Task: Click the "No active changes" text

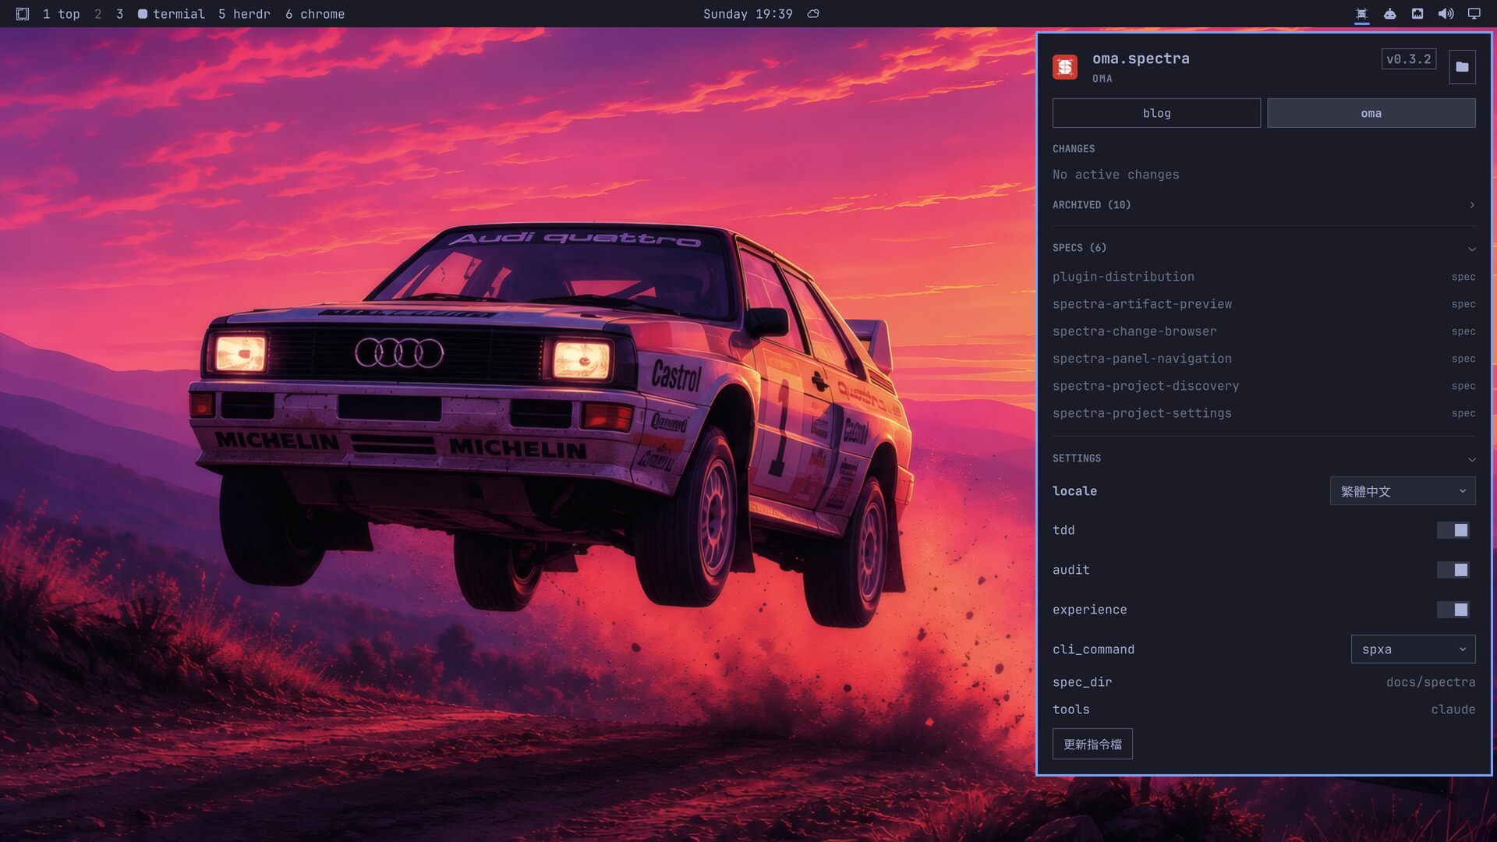Action: [x=1116, y=175]
